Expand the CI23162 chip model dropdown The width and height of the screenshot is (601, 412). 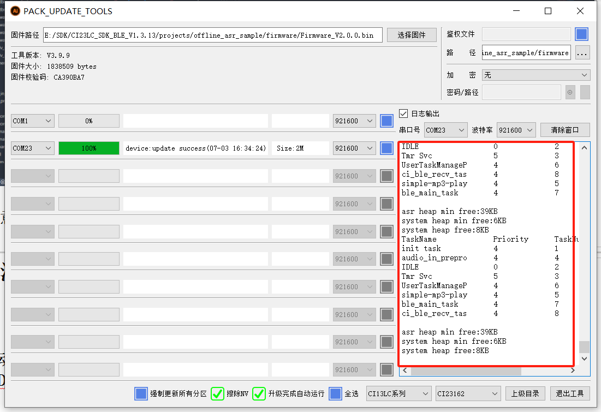[468, 393]
